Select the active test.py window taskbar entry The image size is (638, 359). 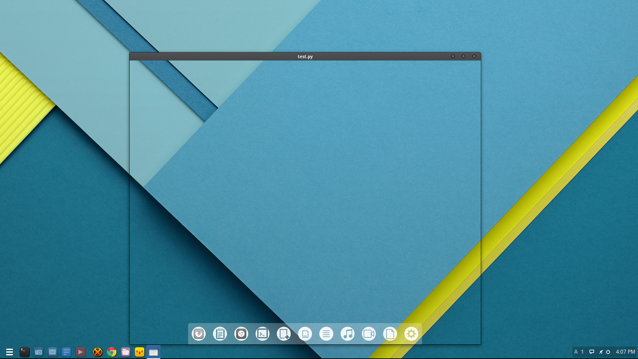point(154,352)
